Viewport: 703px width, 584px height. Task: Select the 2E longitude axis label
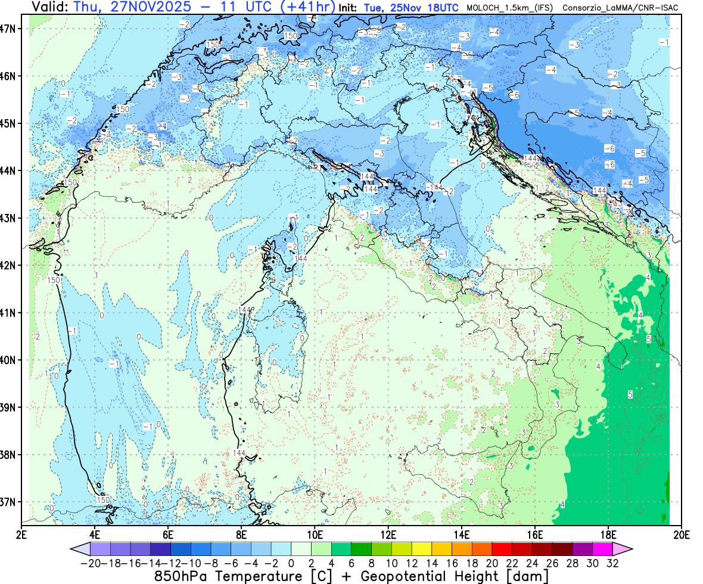point(22,533)
